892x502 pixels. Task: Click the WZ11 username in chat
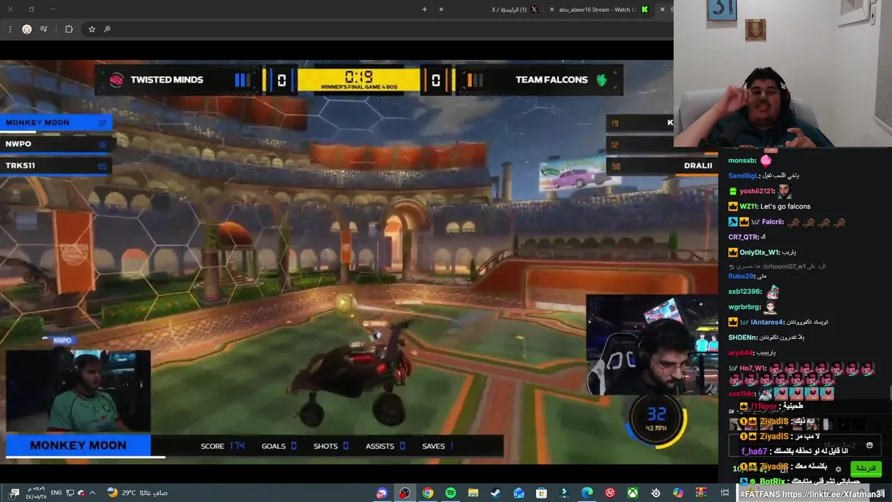click(748, 206)
